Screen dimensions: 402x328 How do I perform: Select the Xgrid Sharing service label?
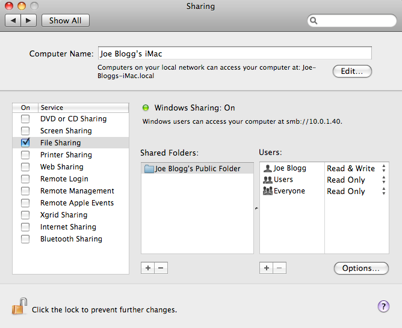[x=64, y=215]
